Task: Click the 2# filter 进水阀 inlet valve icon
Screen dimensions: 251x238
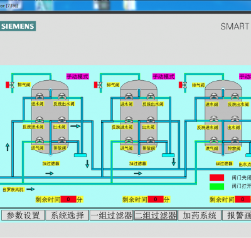Action: (40, 96)
